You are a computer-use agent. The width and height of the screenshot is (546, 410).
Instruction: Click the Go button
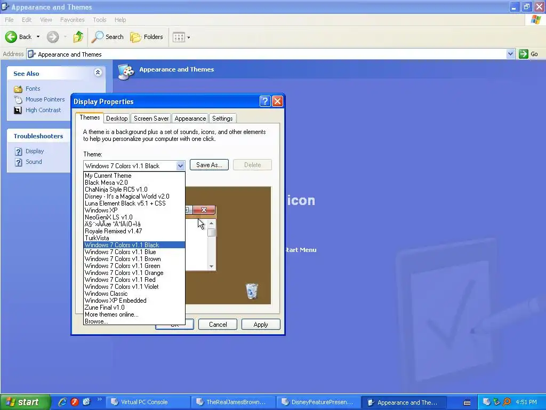pos(528,54)
